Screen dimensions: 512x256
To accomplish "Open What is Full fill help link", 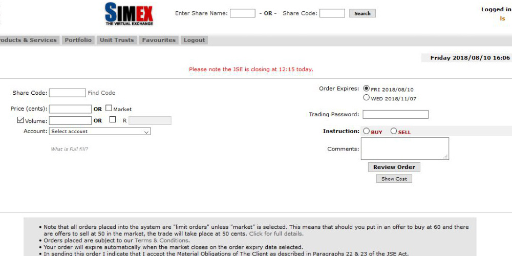I will point(69,149).
